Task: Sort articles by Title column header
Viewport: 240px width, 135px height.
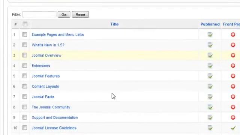Action: 114,24
